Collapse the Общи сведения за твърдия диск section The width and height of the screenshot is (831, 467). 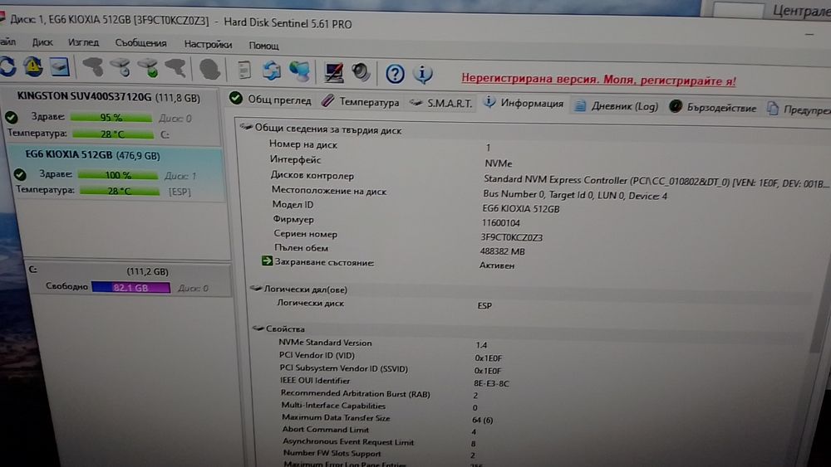click(x=245, y=127)
